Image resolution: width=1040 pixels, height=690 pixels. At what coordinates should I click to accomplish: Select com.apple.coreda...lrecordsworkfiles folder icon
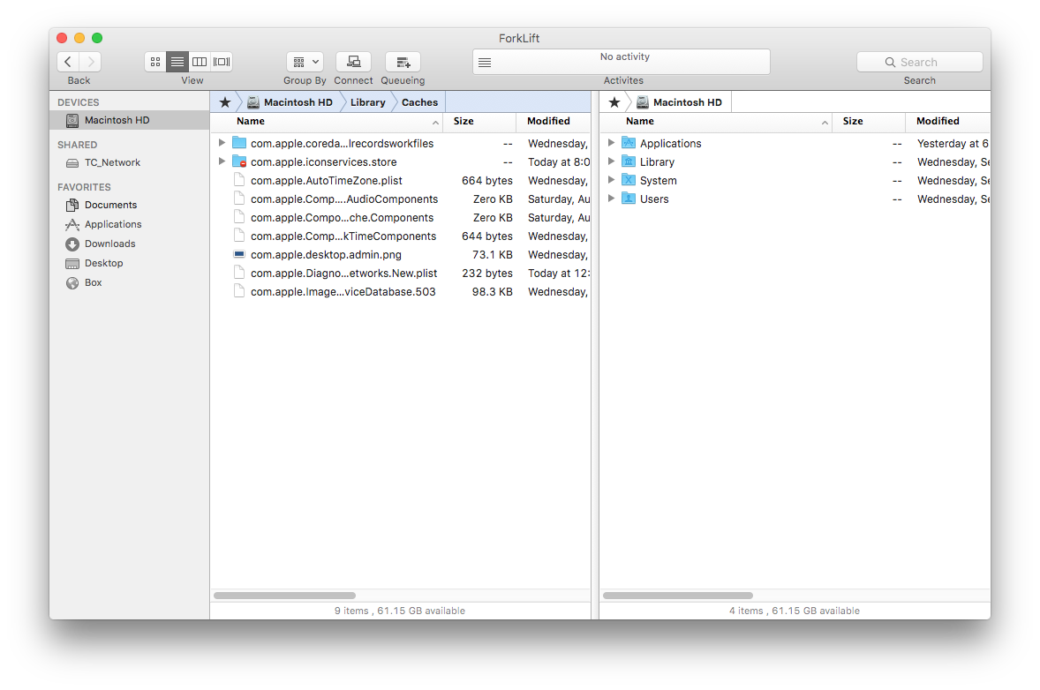pos(239,143)
